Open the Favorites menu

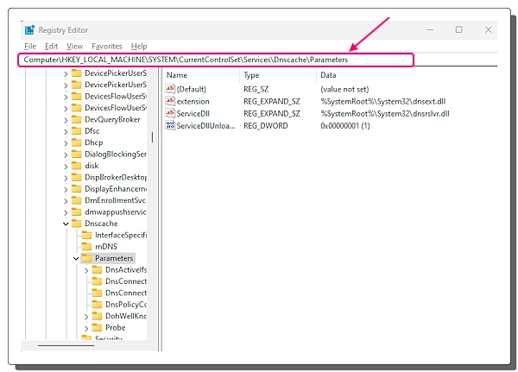(x=107, y=47)
